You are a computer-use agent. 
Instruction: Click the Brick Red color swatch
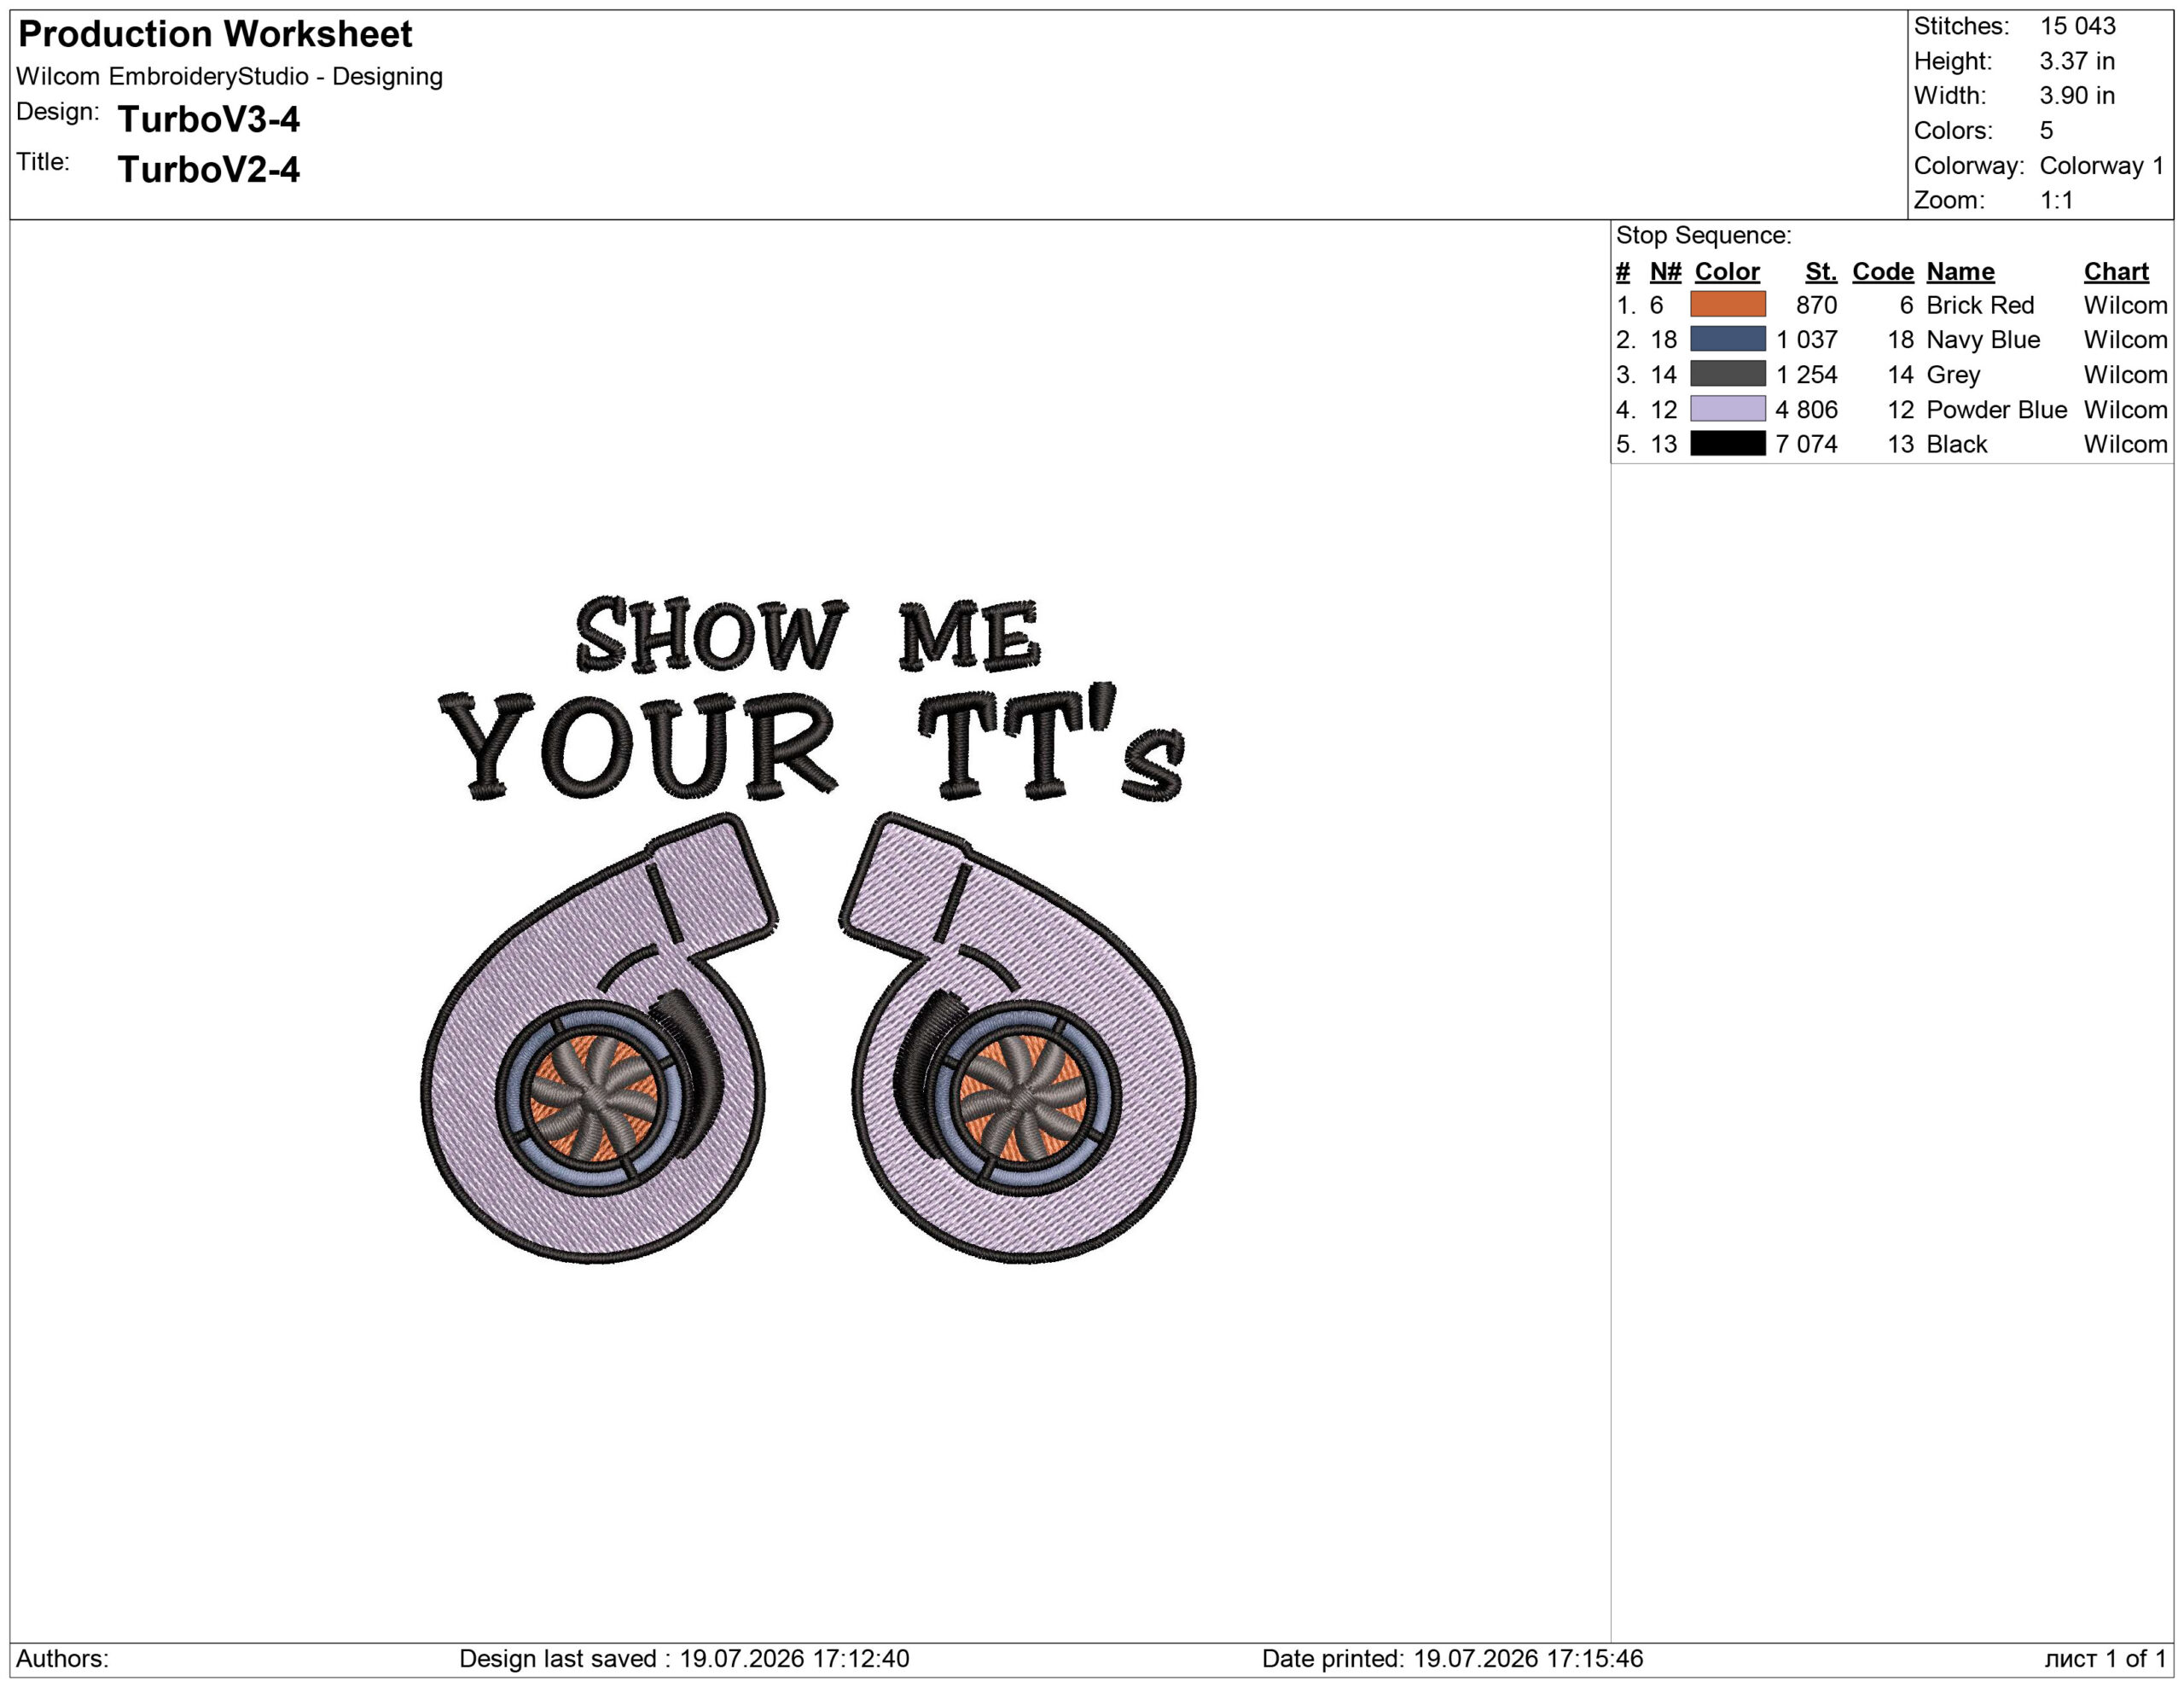coord(1727,304)
